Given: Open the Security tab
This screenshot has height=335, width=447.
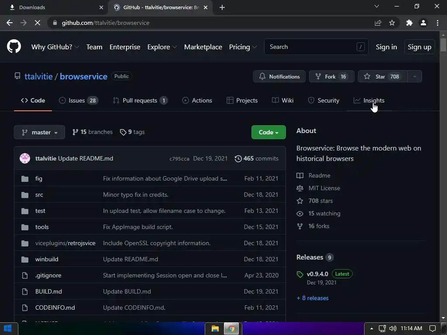Looking at the screenshot, I should point(323,101).
